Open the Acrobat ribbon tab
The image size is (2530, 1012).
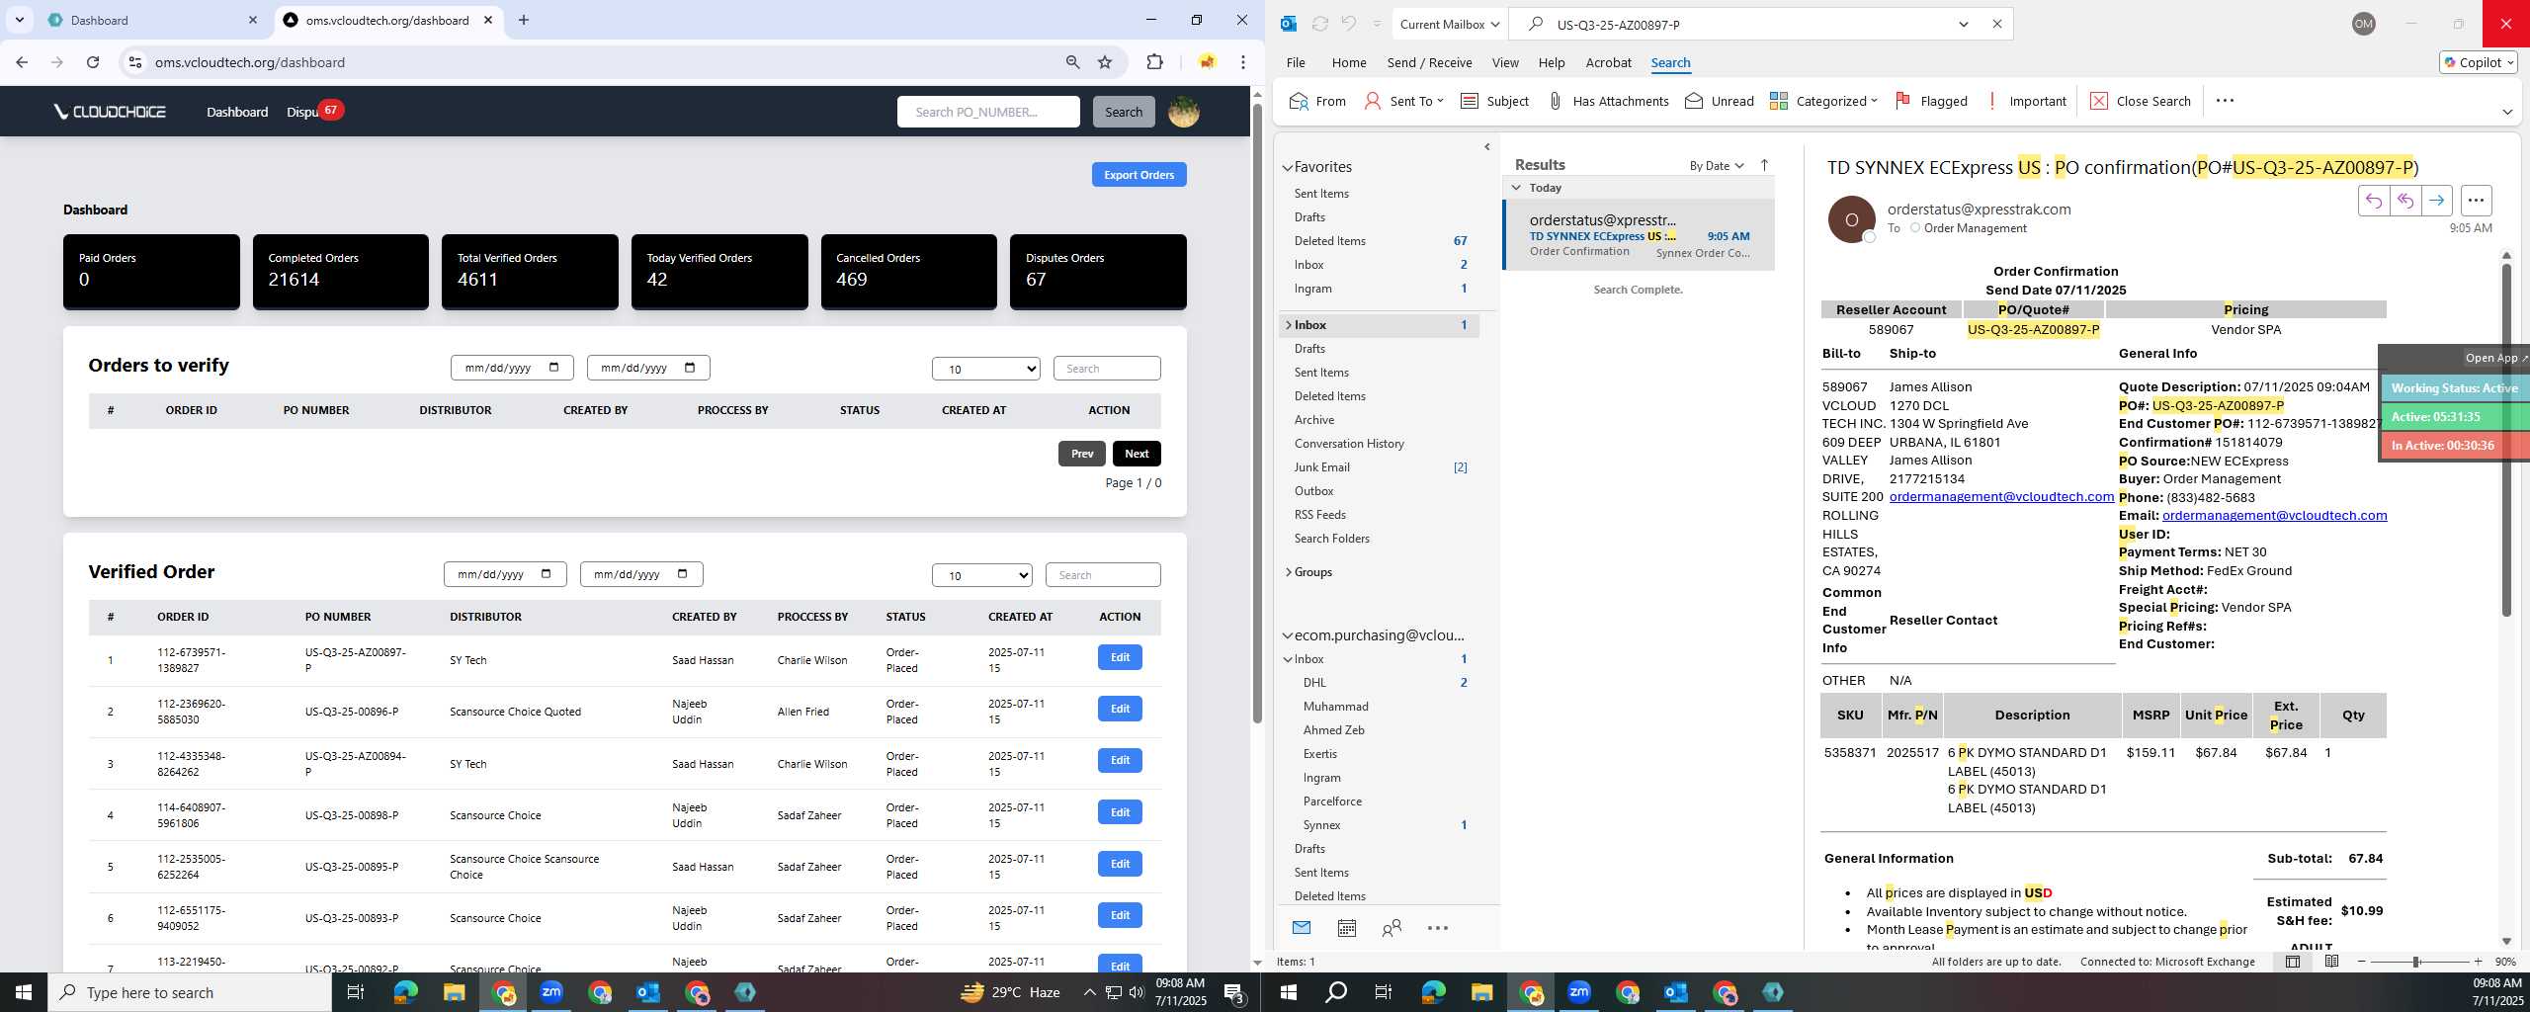(1608, 62)
